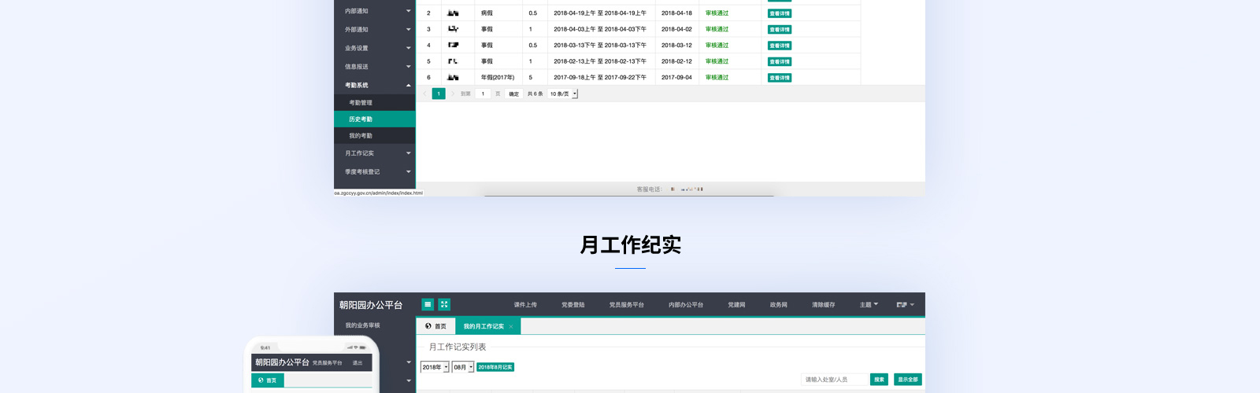This screenshot has width=1260, height=393.
Task: Close the 我的月工作记实 tab
Action: click(x=511, y=326)
